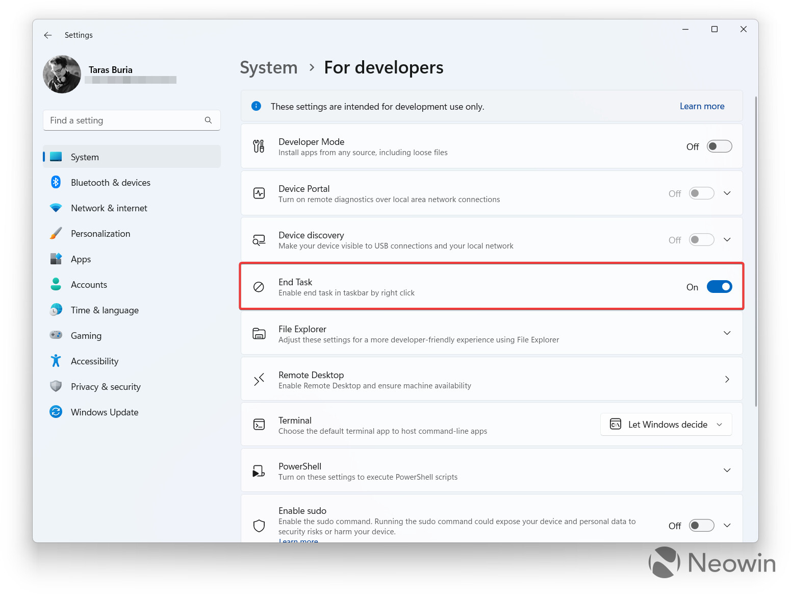Close the Settings window
Image resolution: width=791 pixels, height=594 pixels.
tap(744, 29)
